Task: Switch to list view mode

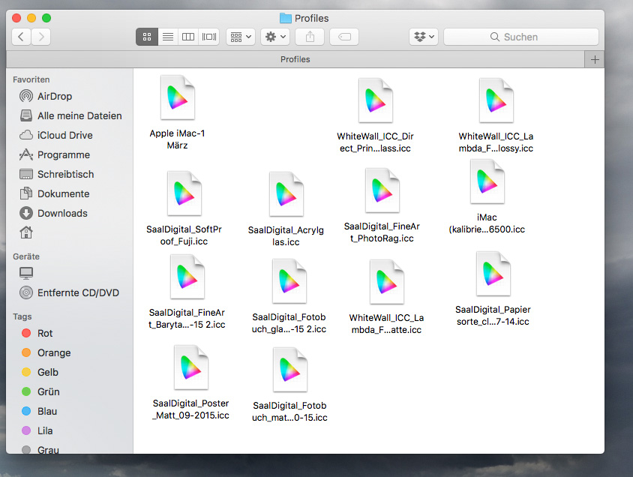Action: pyautogui.click(x=168, y=37)
